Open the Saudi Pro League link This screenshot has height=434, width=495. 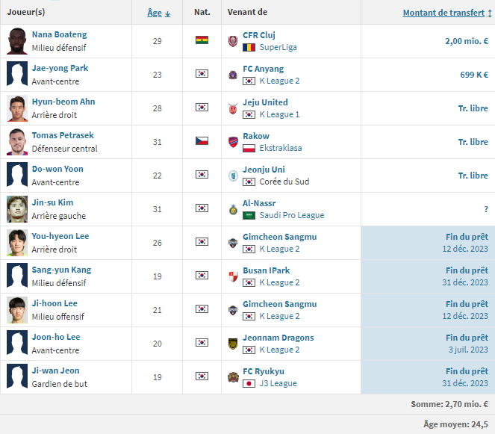tap(292, 215)
